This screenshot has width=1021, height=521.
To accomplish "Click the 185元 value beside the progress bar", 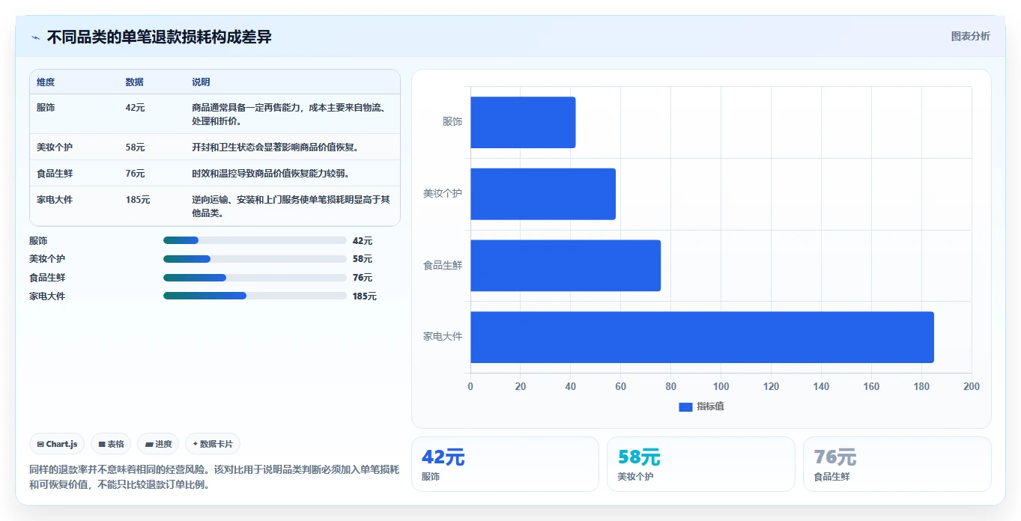I will 365,296.
